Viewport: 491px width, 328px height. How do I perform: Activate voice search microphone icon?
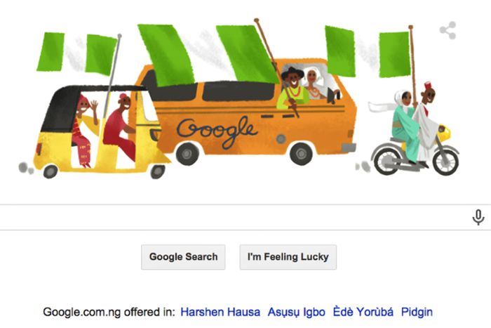478,217
